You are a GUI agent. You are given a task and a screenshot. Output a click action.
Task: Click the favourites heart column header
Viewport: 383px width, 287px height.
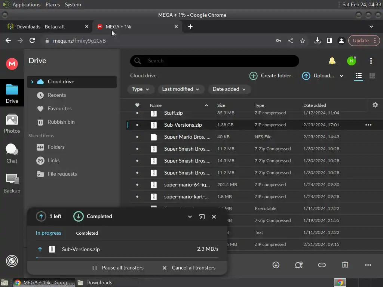pyautogui.click(x=137, y=105)
